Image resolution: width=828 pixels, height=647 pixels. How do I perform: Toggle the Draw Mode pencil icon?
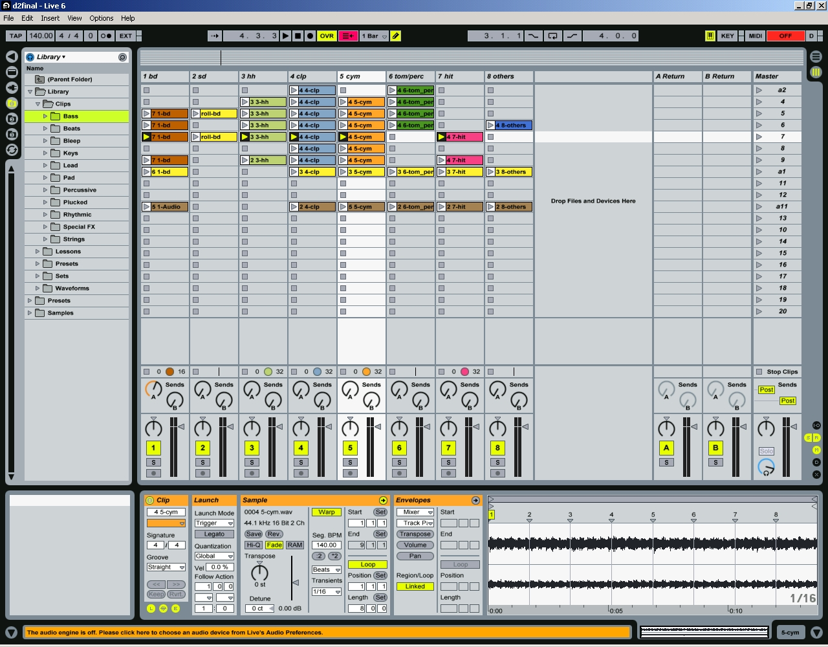(395, 36)
